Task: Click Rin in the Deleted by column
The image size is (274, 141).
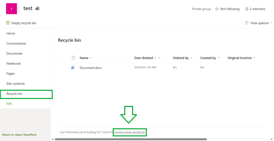Action: pos(175,67)
